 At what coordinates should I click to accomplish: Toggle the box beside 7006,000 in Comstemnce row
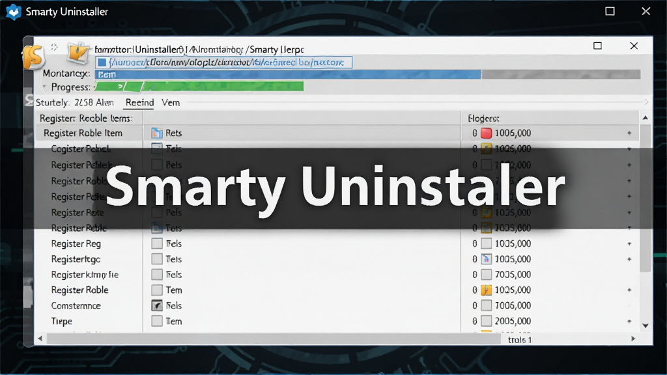click(x=486, y=306)
